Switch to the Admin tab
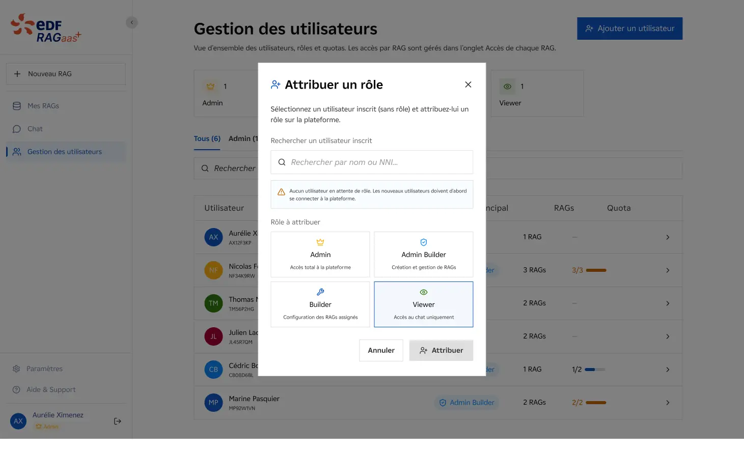The width and height of the screenshot is (744, 452). [243, 138]
